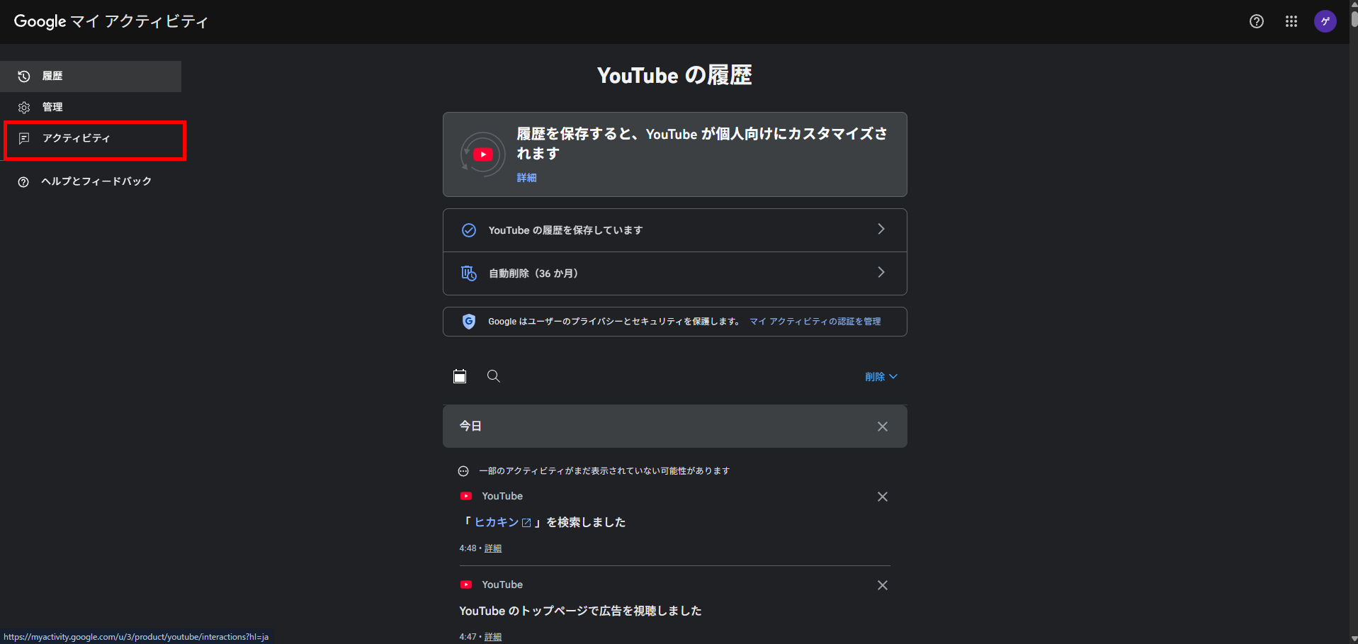Remove the 広告を視聴しました activity entry
The image size is (1358, 644).
pos(883,585)
